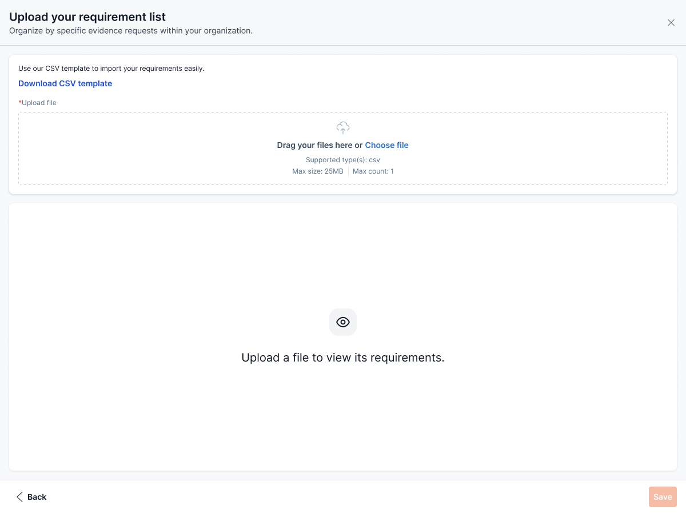The width and height of the screenshot is (686, 514).
Task: Select the Choose file link
Action: [x=386, y=145]
